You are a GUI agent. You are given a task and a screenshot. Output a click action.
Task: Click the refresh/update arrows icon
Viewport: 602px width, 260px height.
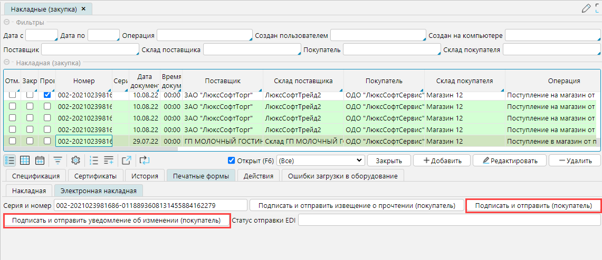[x=145, y=161]
